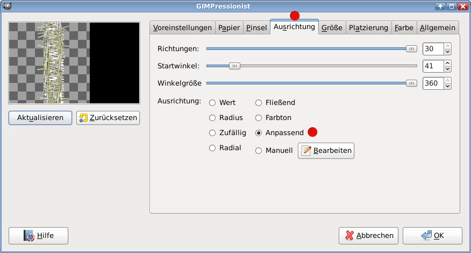Open the Voreinstellungen tab

pos(182,27)
